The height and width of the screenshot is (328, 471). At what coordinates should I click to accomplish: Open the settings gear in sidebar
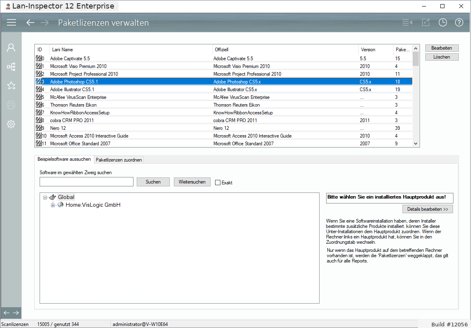pos(11,124)
